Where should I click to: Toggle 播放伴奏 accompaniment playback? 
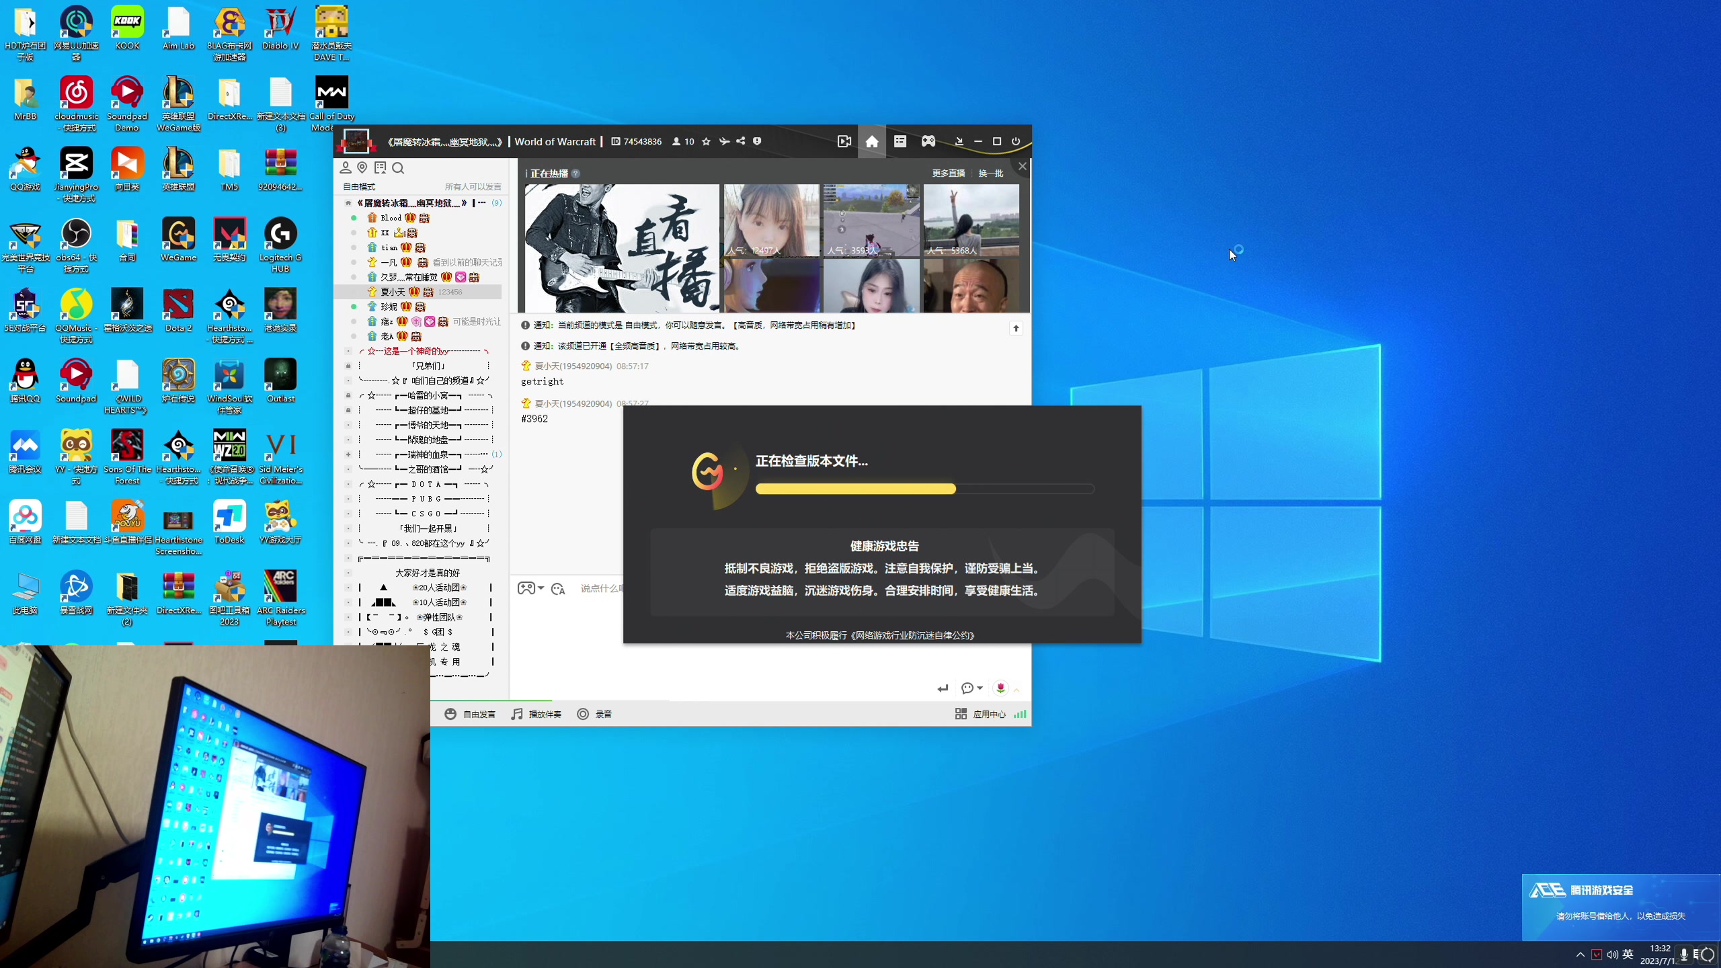[536, 714]
